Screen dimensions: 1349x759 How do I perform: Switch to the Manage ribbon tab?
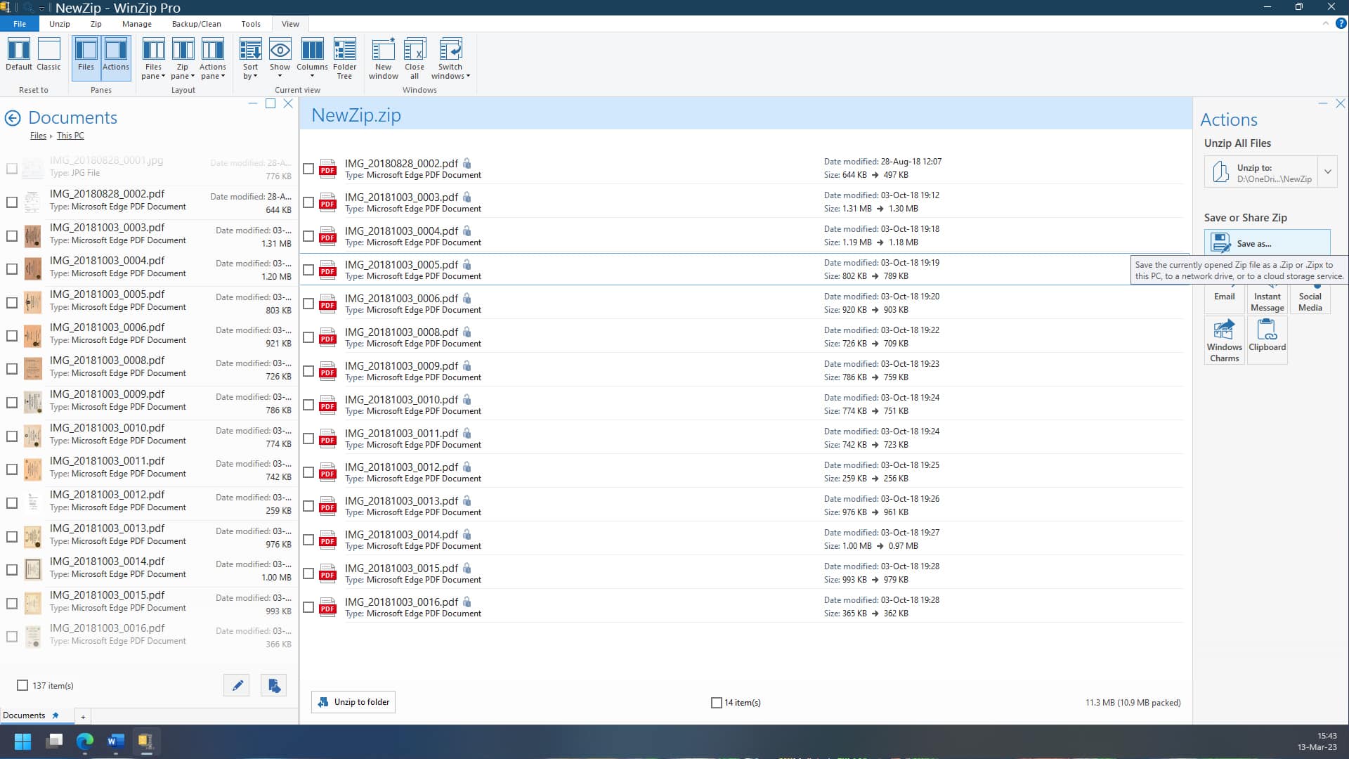click(137, 24)
